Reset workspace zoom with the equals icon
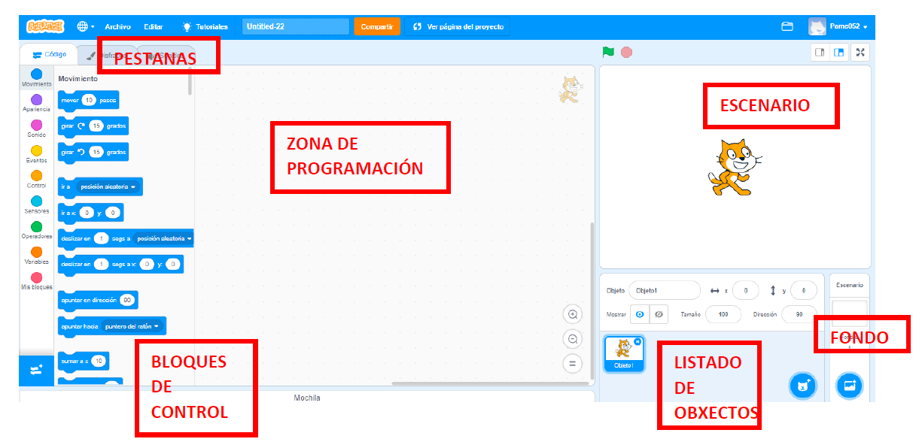The height and width of the screenshot is (445, 919). [573, 364]
